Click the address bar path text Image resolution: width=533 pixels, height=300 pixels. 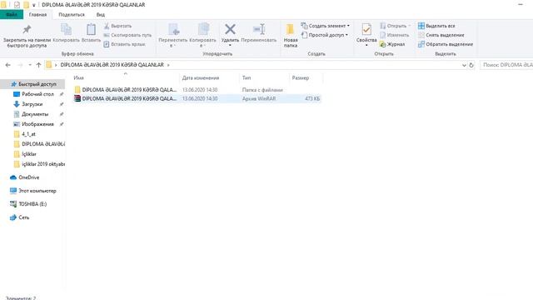click(112, 65)
